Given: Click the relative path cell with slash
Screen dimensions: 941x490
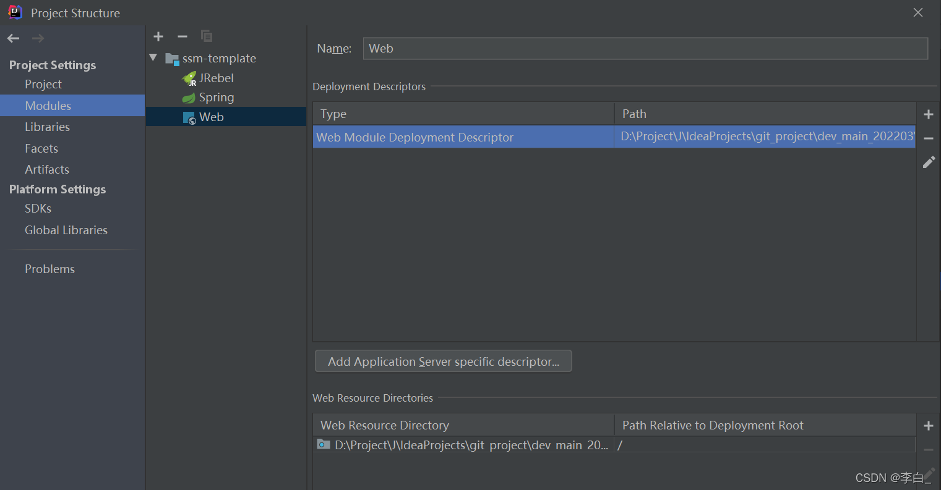Looking at the screenshot, I should tap(765, 445).
